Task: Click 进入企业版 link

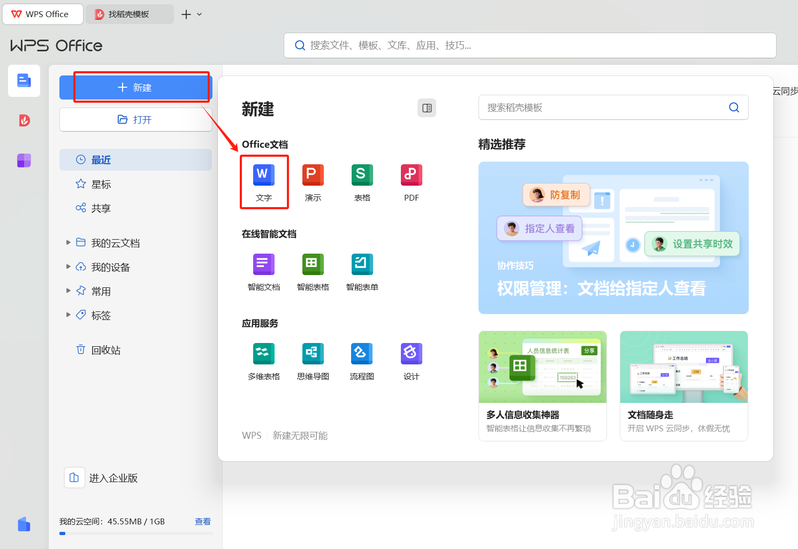Action: 113,478
